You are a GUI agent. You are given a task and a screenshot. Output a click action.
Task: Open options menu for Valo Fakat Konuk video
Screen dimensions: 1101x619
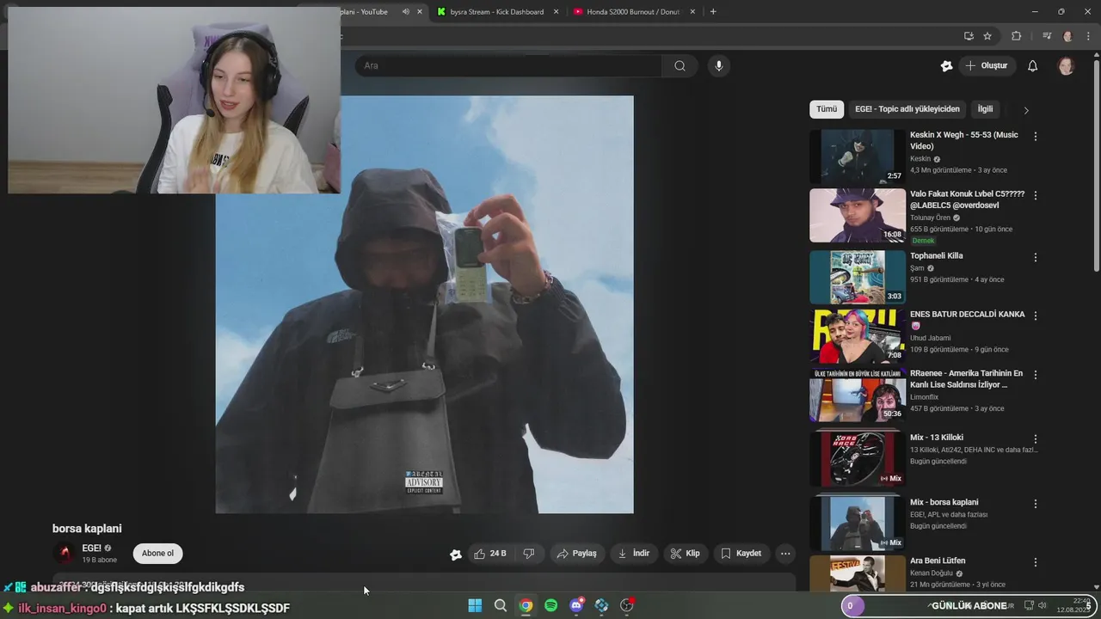point(1036,195)
